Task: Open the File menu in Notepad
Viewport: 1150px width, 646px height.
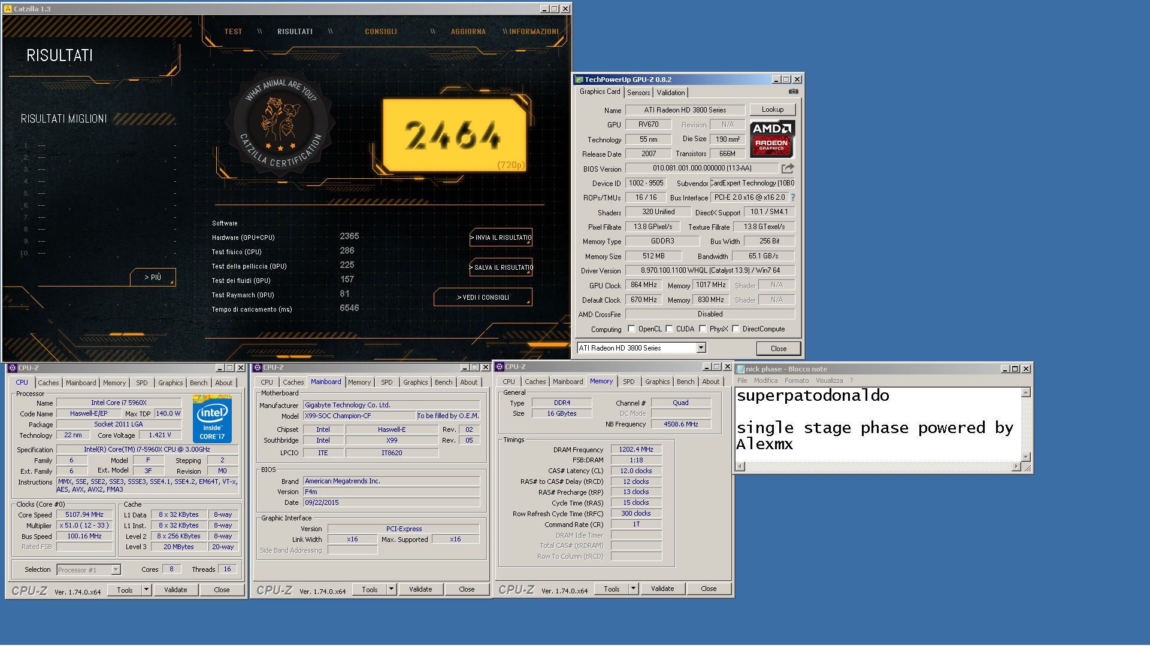Action: point(742,380)
